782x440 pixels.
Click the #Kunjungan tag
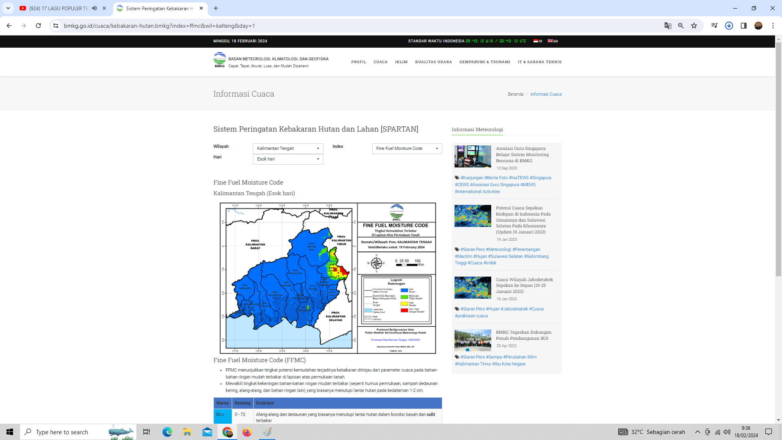[x=472, y=178]
